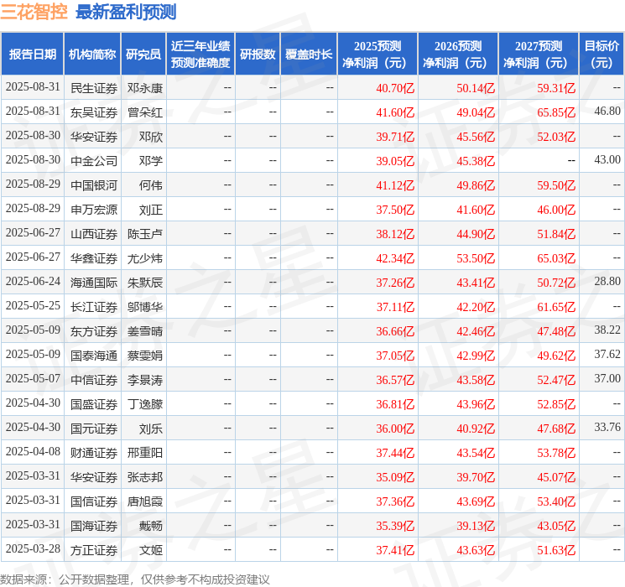Click target price 38.22
625x587 pixels.
[607, 330]
